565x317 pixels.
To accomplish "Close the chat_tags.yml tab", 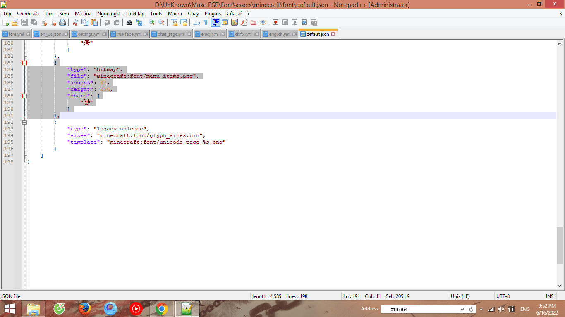I will pyautogui.click(x=189, y=34).
